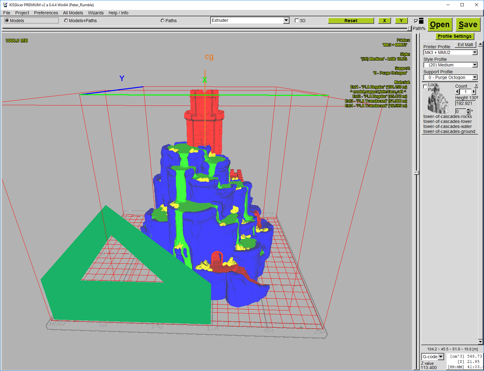Image resolution: width=484 pixels, height=371 pixels.
Task: Open Profile Settings
Action: [x=454, y=36]
